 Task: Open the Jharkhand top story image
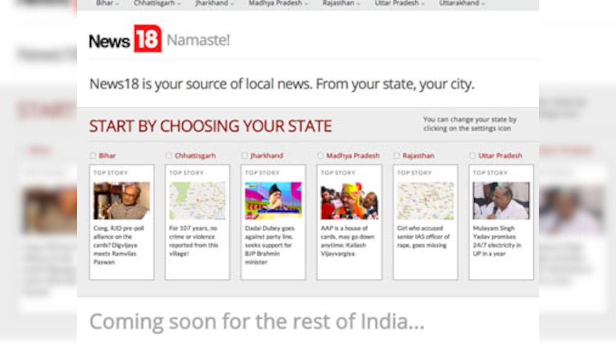pyautogui.click(x=273, y=199)
